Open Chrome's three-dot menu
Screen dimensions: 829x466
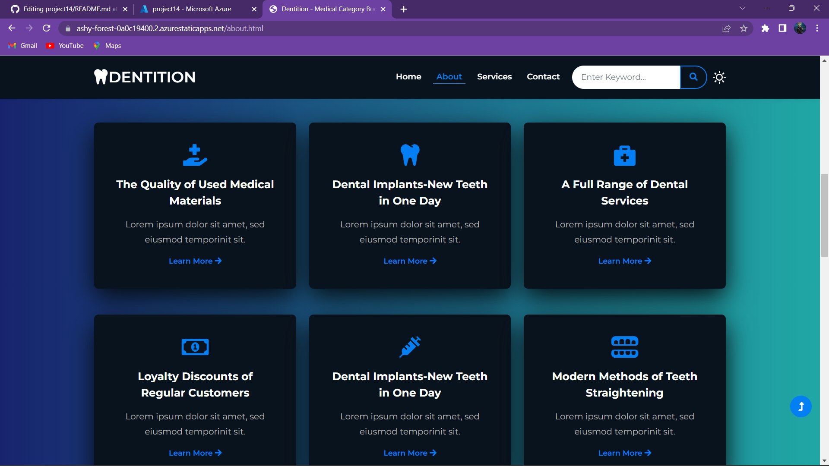817,28
